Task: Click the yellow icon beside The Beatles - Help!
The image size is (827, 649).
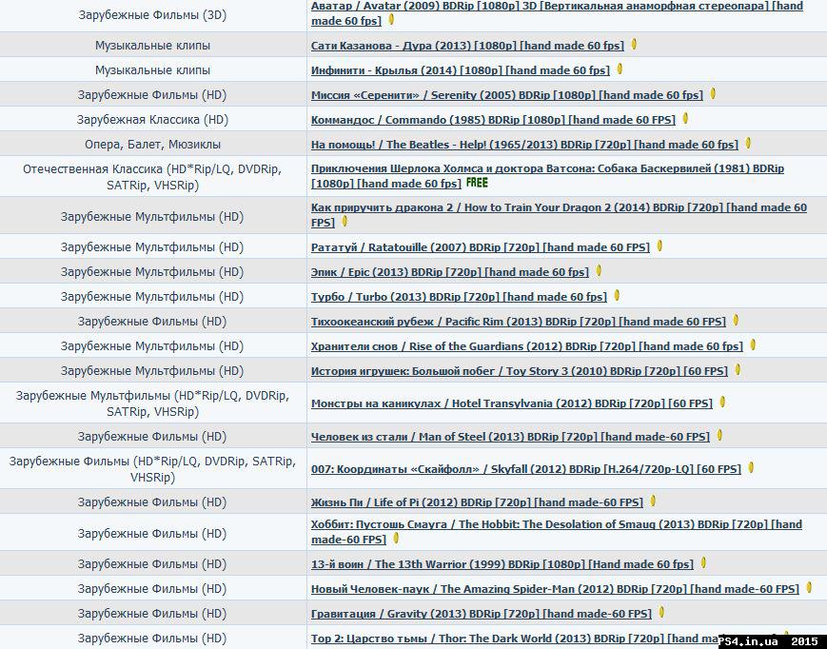Action: [748, 144]
